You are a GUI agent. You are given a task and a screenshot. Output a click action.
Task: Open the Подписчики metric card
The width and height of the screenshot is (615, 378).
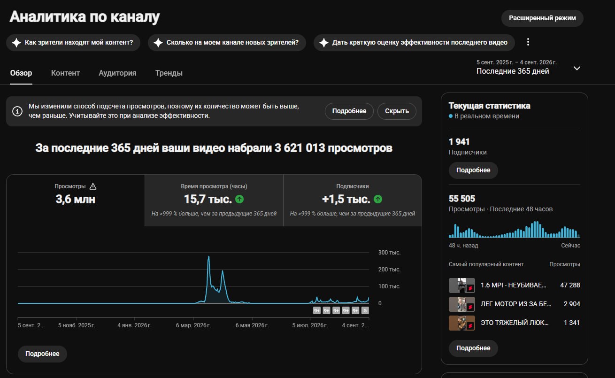[353, 201]
